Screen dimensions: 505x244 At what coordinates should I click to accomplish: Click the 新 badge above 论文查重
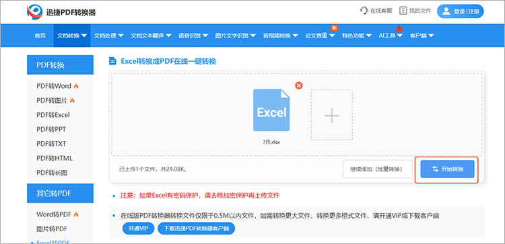[x=334, y=28]
